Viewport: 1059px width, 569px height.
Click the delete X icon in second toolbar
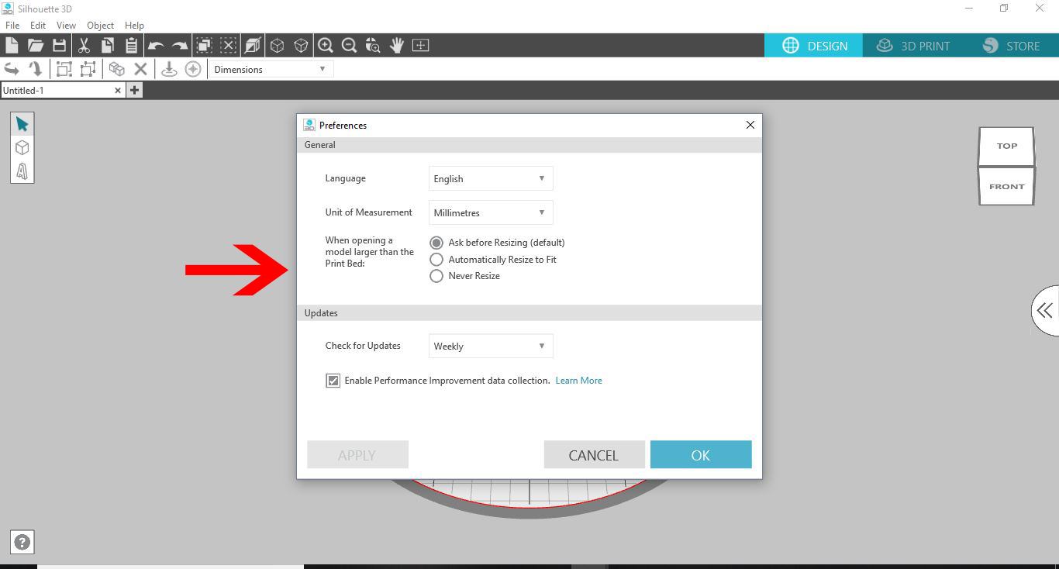tap(140, 68)
